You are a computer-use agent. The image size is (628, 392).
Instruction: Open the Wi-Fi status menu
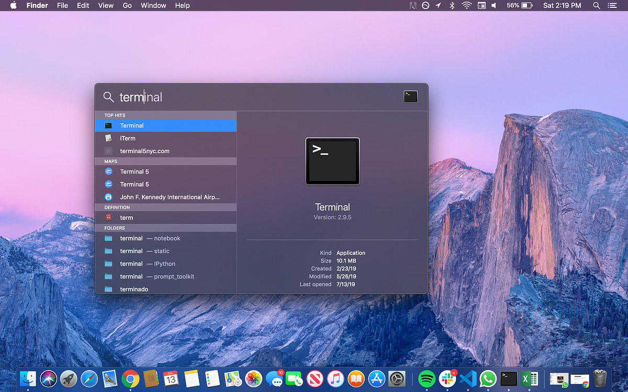pyautogui.click(x=466, y=6)
